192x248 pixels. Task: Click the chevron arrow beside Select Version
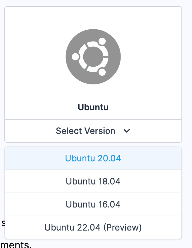point(127,131)
